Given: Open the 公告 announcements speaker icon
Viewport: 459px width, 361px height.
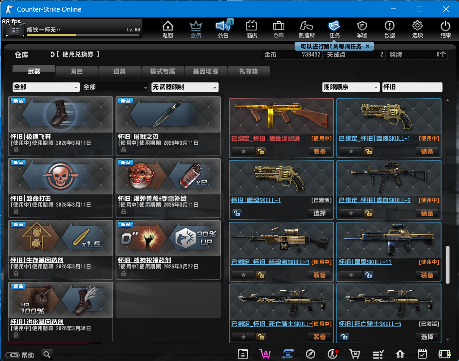Looking at the screenshot, I should (x=223, y=29).
